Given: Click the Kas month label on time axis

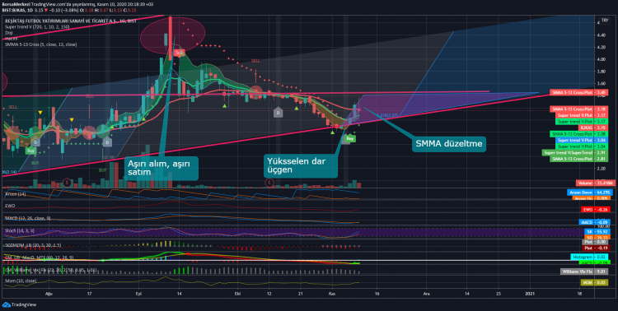Looking at the screenshot, I should (x=332, y=294).
